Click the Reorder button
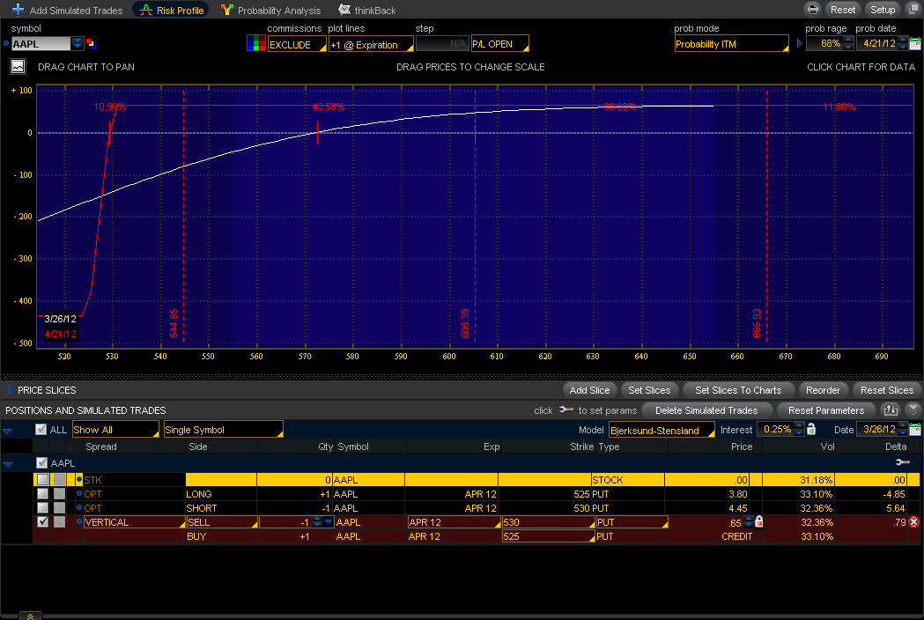Screen dimensions: 924x620 (823, 389)
